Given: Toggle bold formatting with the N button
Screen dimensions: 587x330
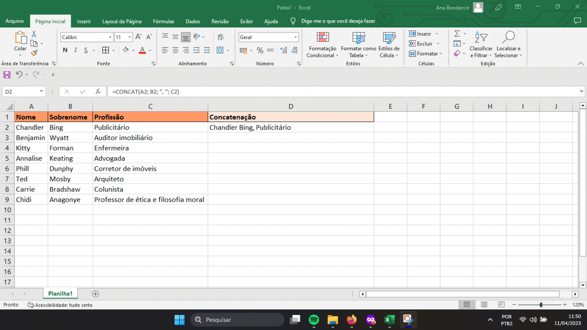Looking at the screenshot, I should click(65, 50).
